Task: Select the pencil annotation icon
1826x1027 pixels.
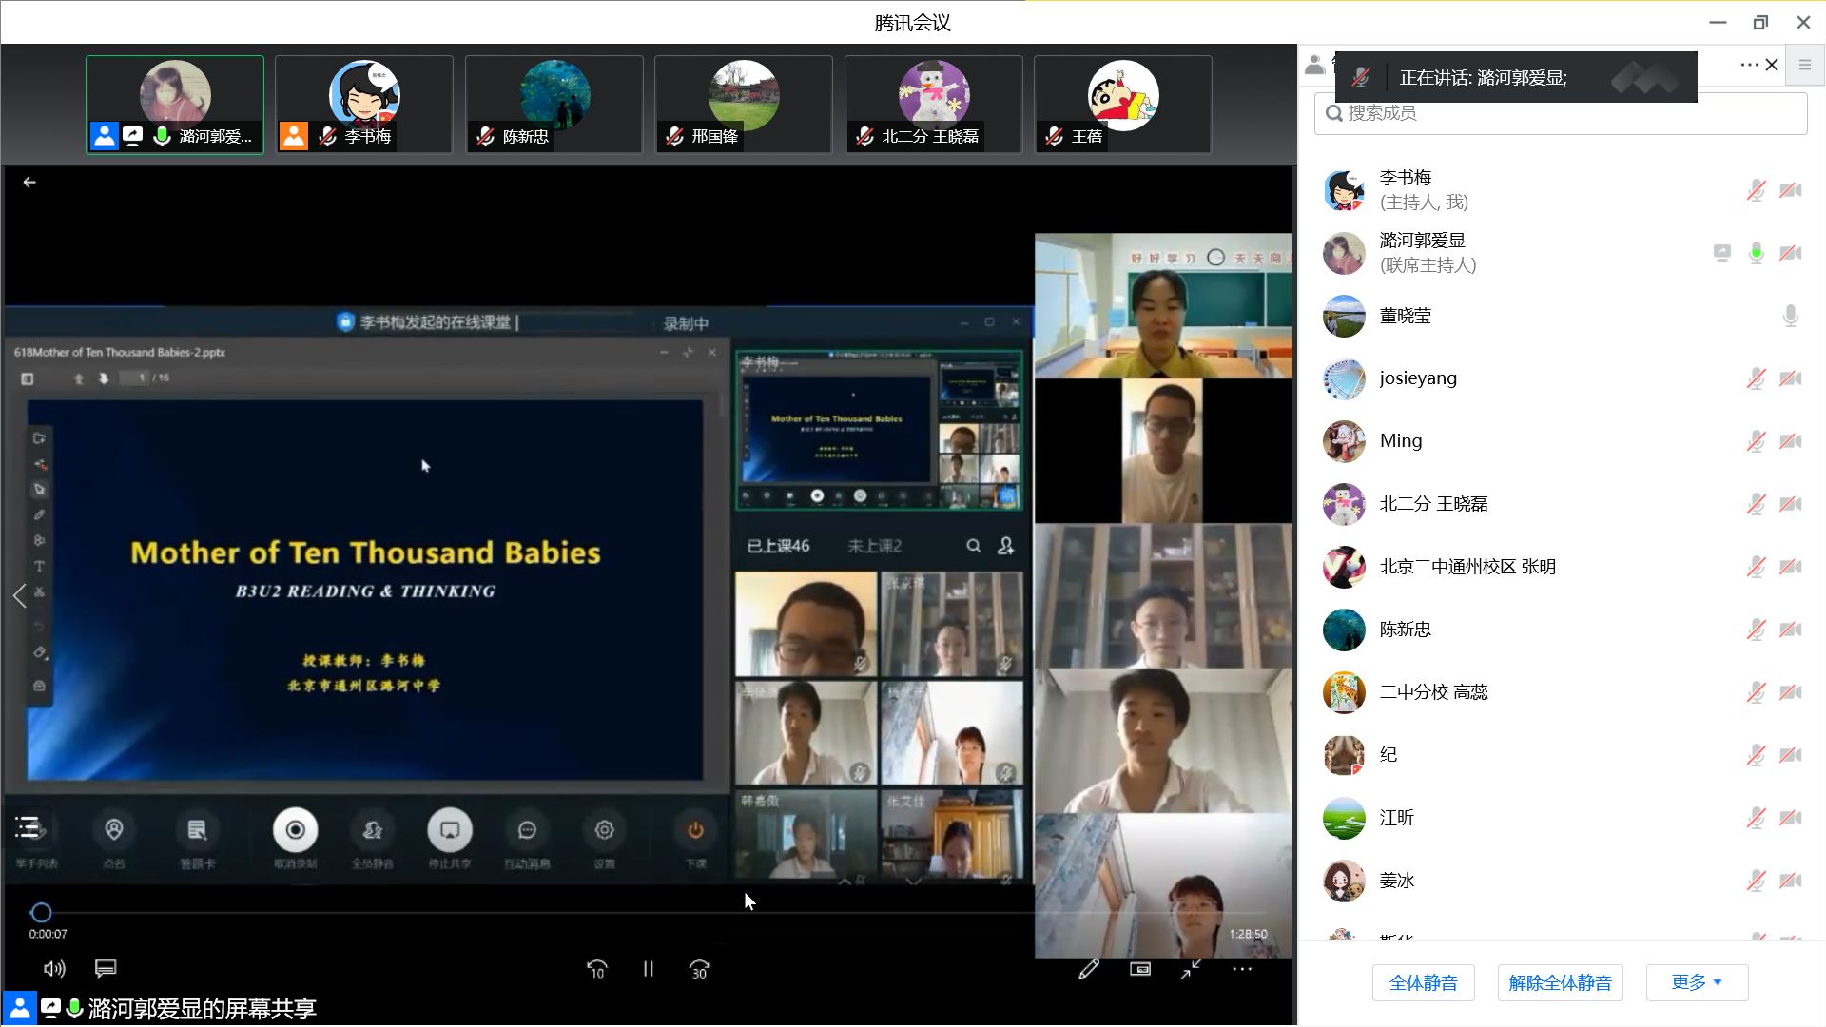Action: coord(1089,969)
